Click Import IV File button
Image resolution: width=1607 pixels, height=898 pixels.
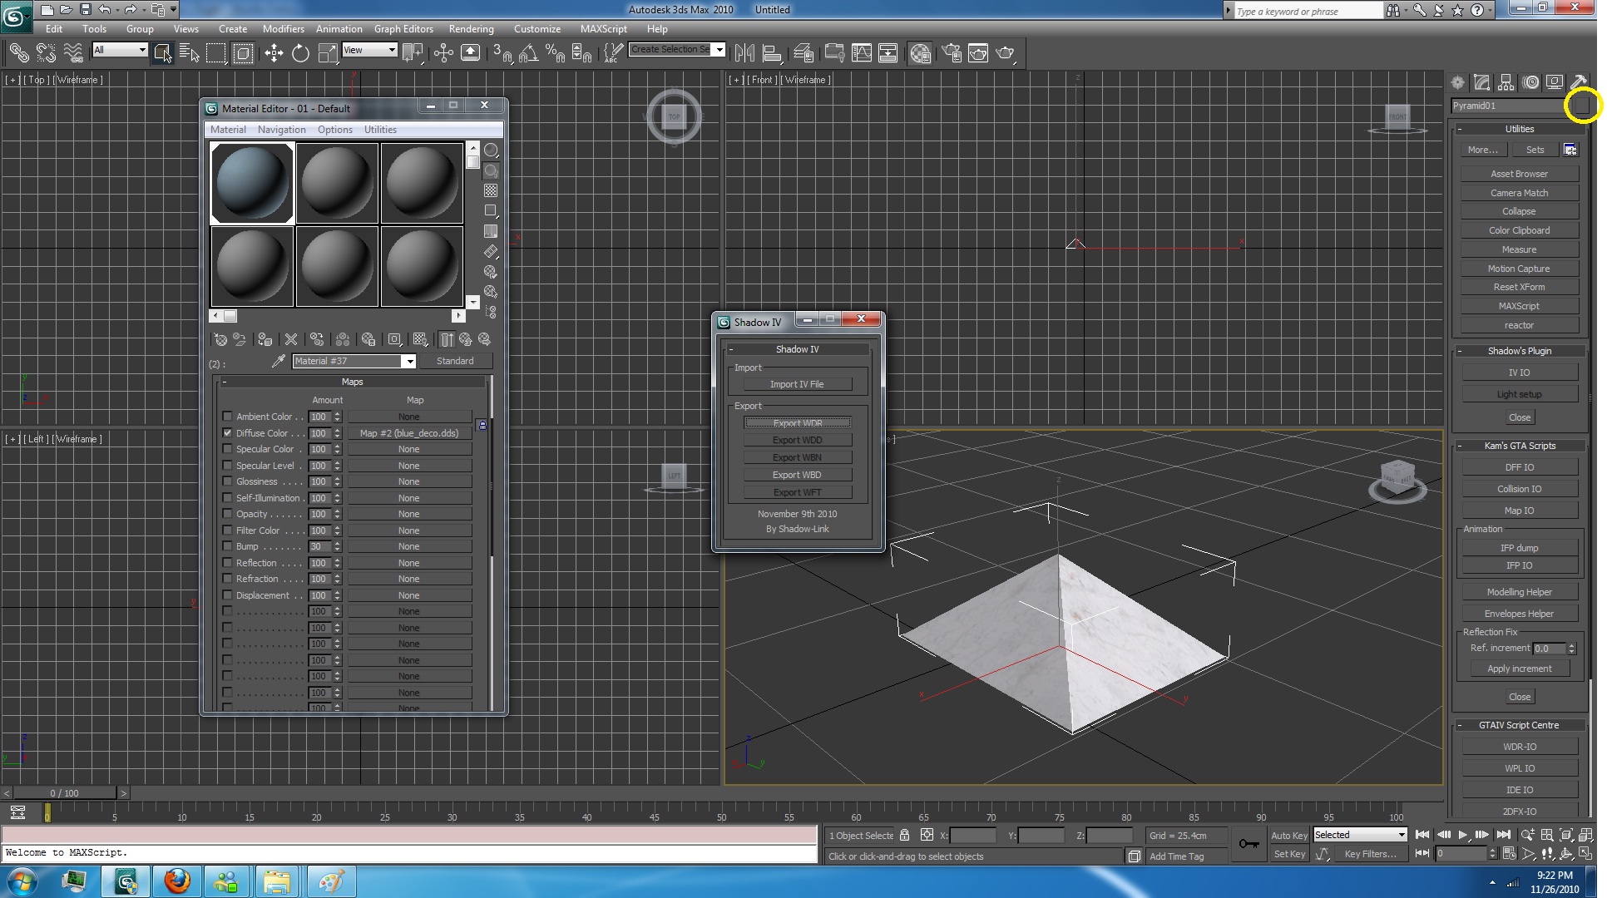(x=797, y=384)
